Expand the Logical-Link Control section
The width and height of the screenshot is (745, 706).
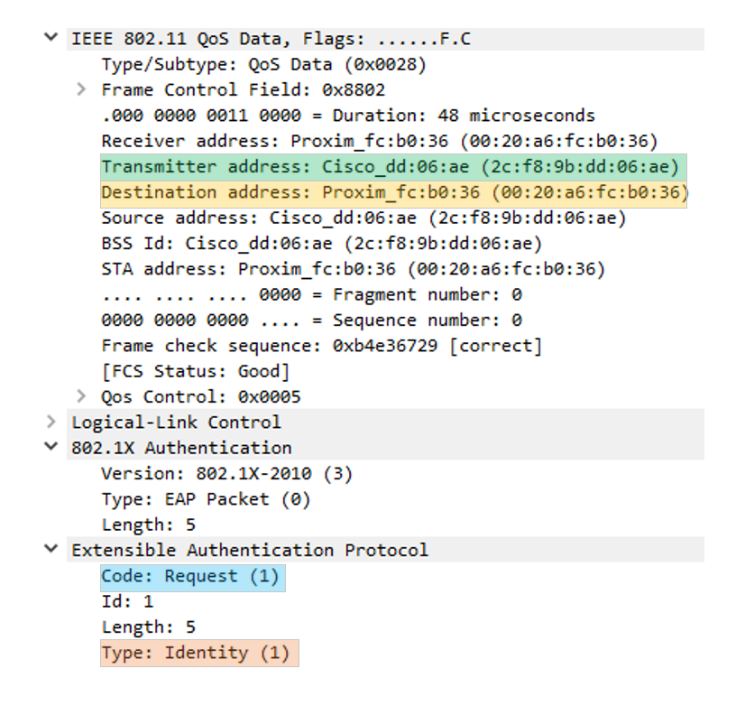(x=50, y=421)
